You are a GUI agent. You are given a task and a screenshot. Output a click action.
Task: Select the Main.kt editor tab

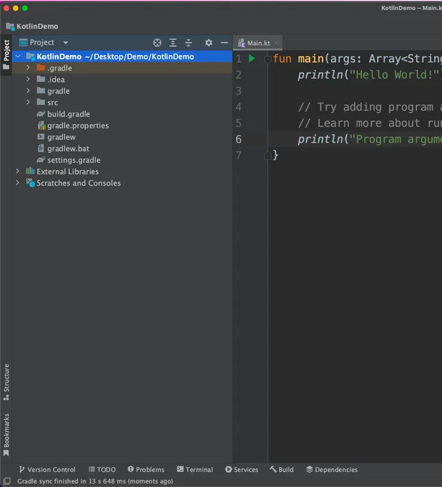click(x=257, y=43)
